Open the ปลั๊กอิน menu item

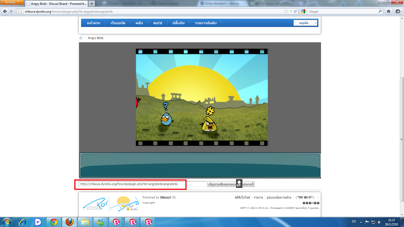pos(178,23)
